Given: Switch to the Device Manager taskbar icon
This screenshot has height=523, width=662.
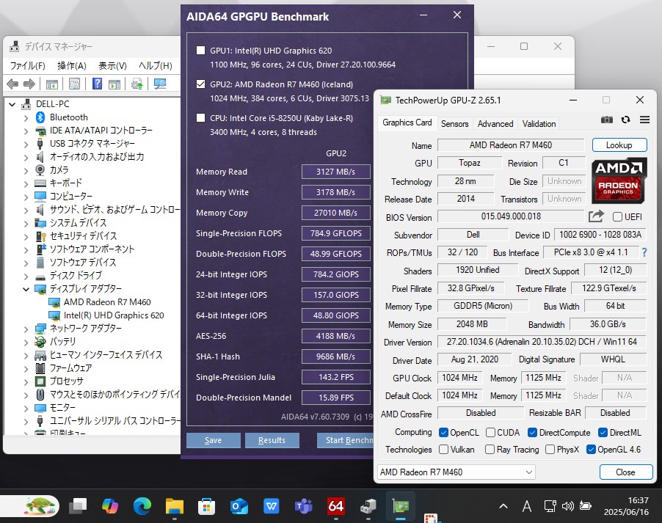Looking at the screenshot, I should [x=368, y=505].
